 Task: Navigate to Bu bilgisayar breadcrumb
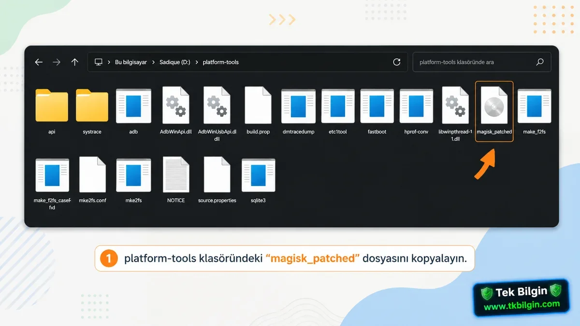131,62
